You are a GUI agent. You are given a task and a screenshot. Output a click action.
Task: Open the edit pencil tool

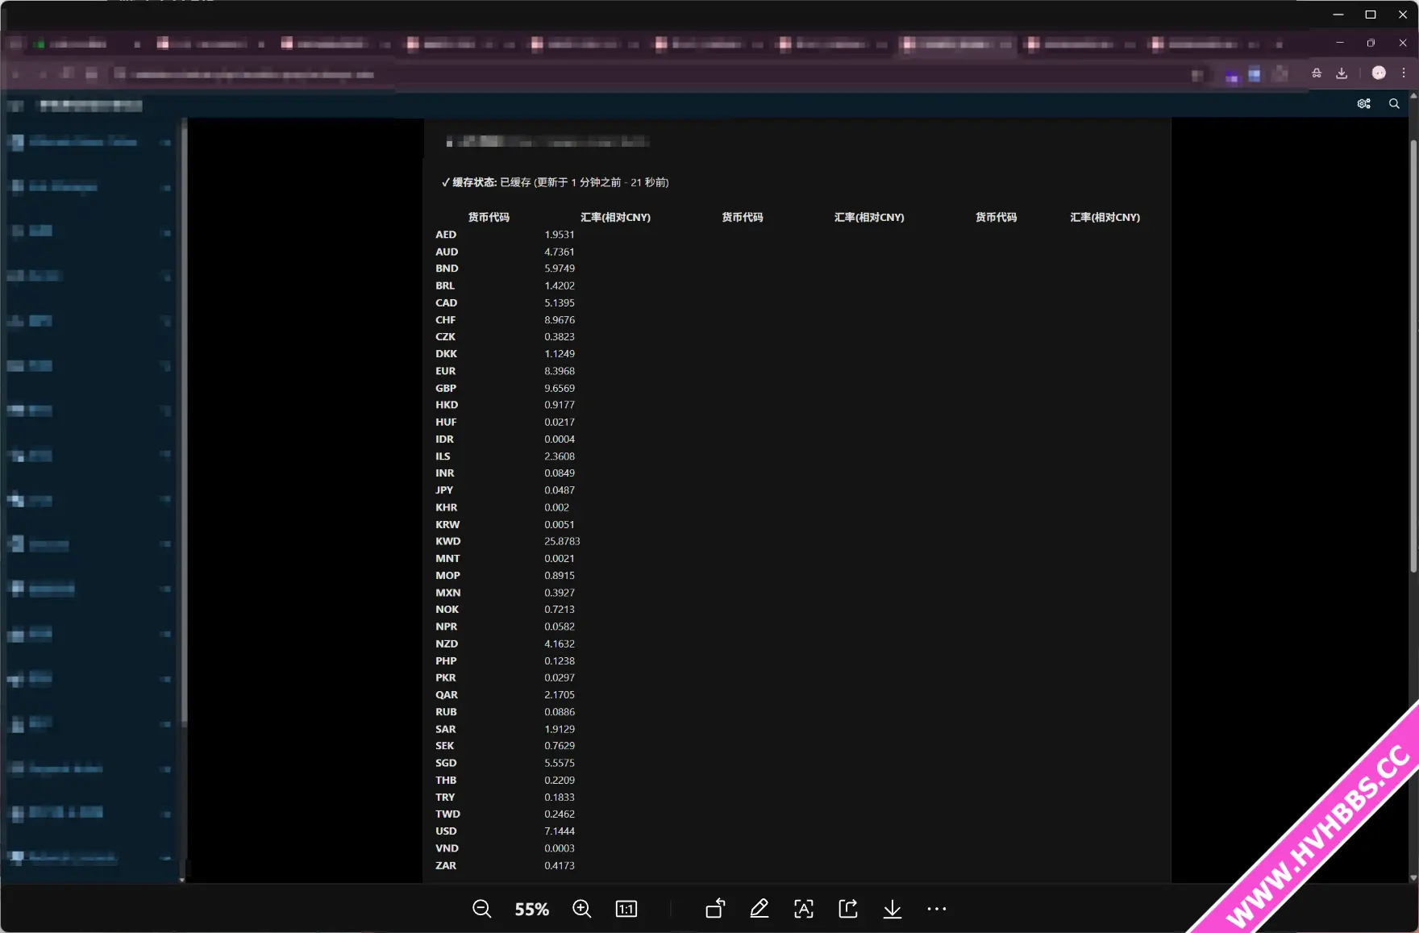759,909
